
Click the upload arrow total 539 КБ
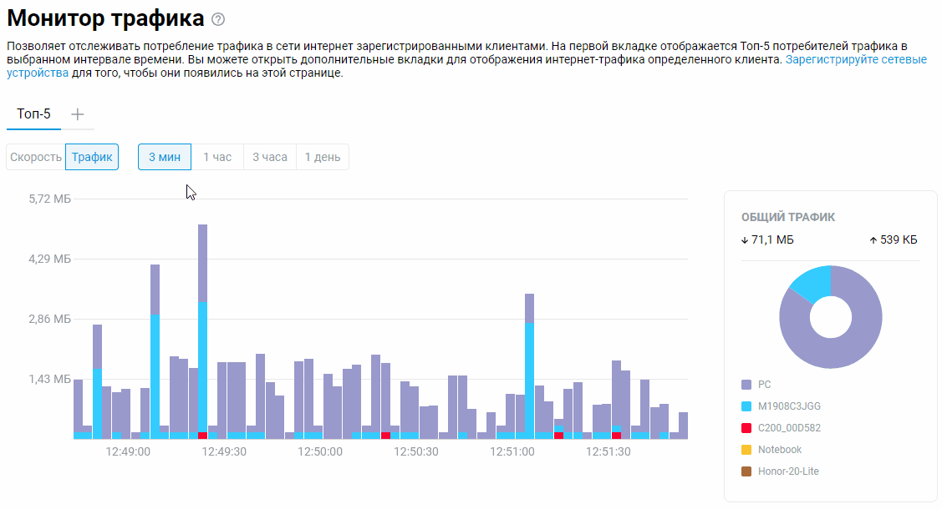(x=894, y=240)
